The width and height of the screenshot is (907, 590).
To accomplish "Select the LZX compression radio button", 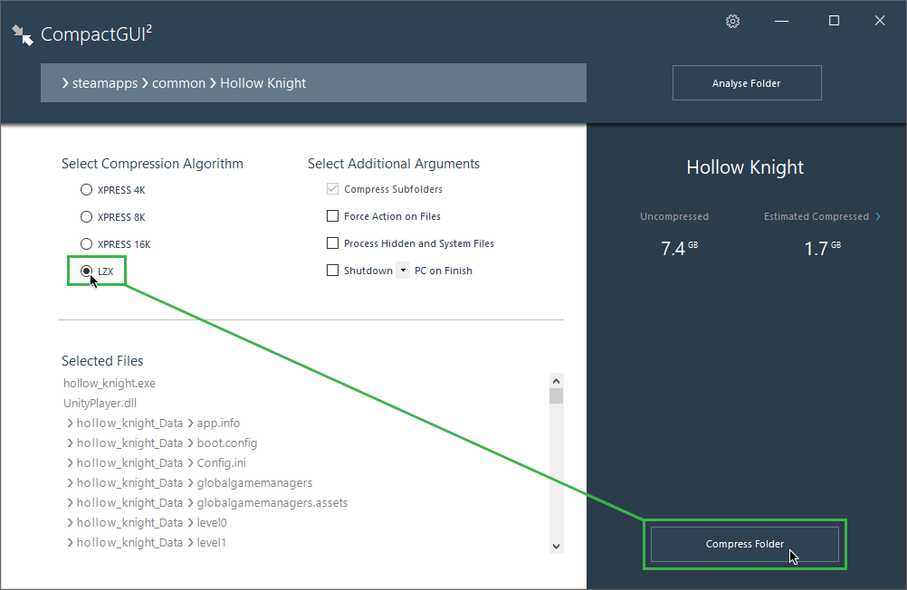I will [86, 271].
